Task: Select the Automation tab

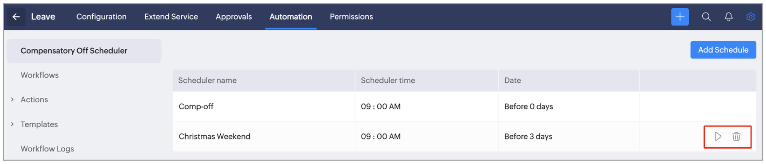Action: [x=291, y=17]
